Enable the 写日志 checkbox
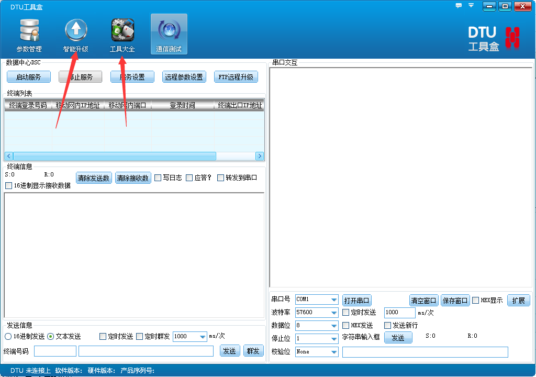 [x=158, y=178]
